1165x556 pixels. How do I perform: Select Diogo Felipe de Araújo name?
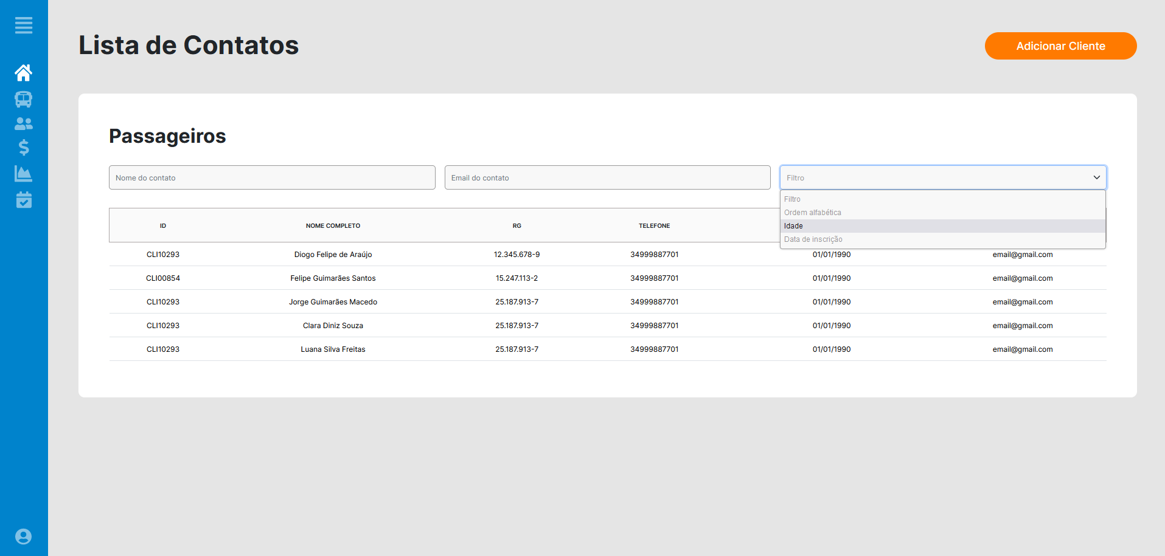(333, 255)
